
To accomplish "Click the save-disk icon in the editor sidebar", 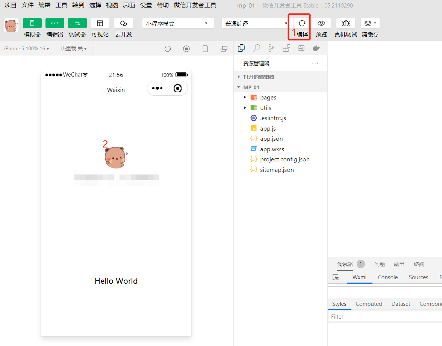I will point(301,48).
